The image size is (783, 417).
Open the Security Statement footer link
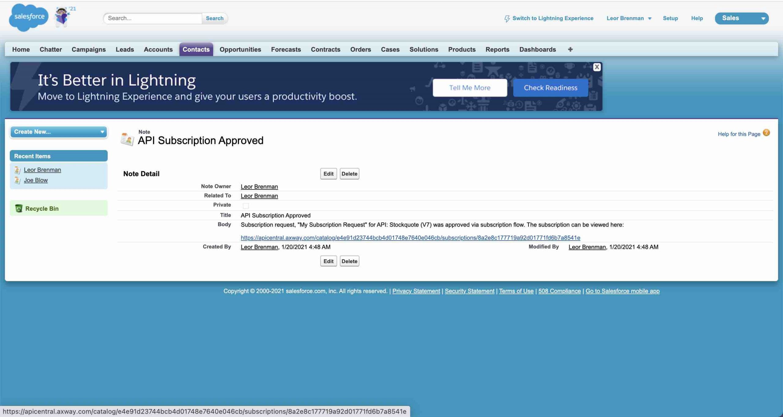coord(469,291)
